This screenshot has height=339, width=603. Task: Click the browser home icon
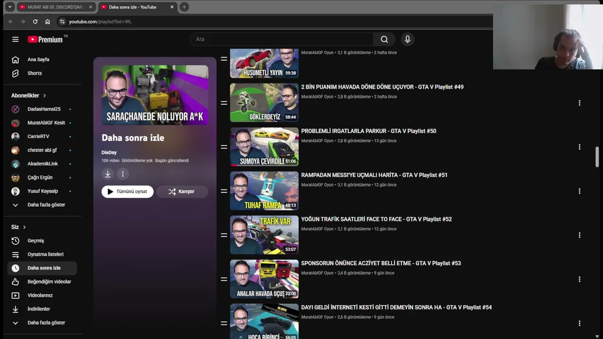pyautogui.click(x=48, y=22)
